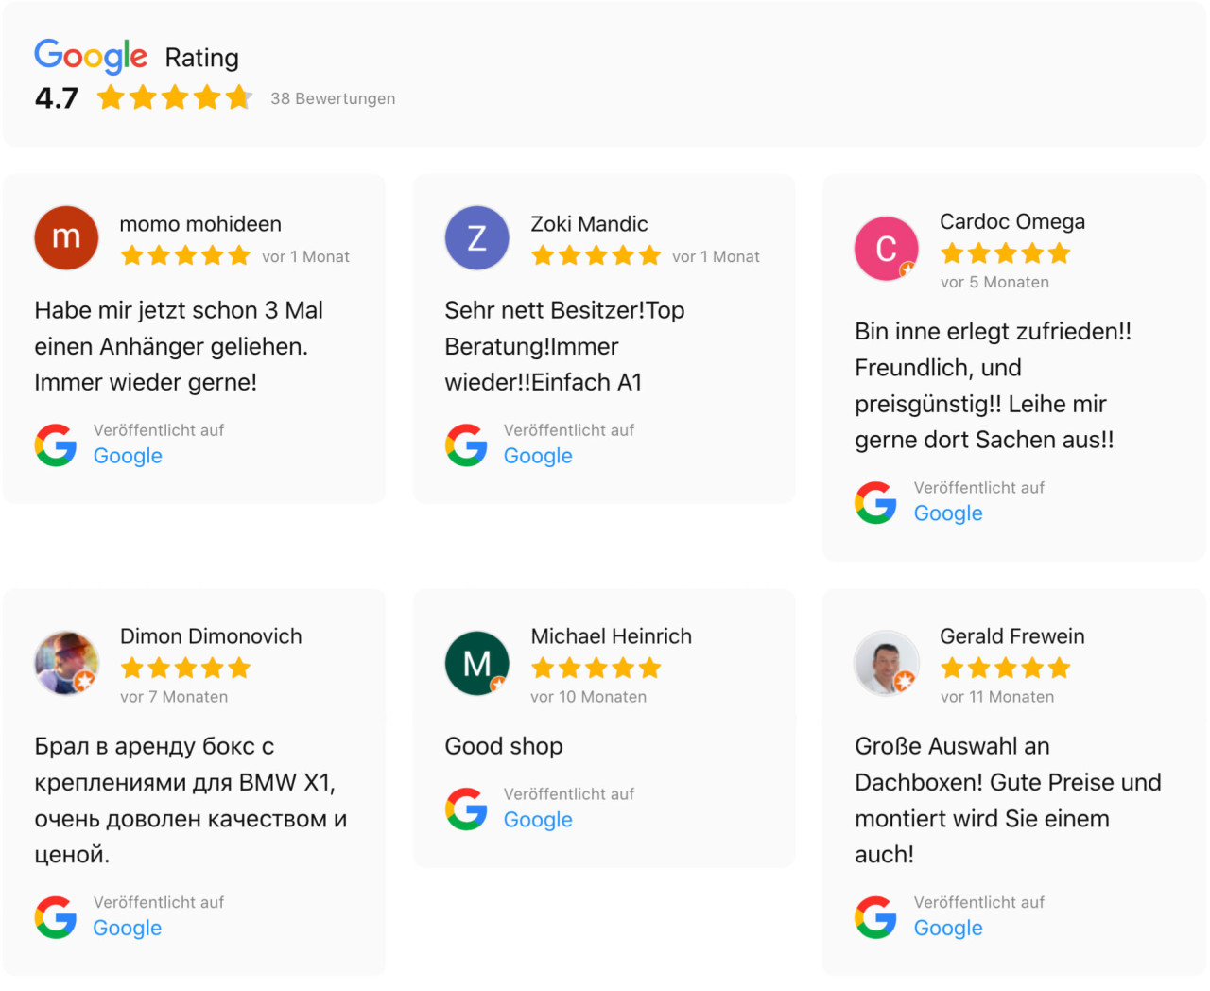Open the Google link under Michael Heinrich's review

[x=538, y=820]
